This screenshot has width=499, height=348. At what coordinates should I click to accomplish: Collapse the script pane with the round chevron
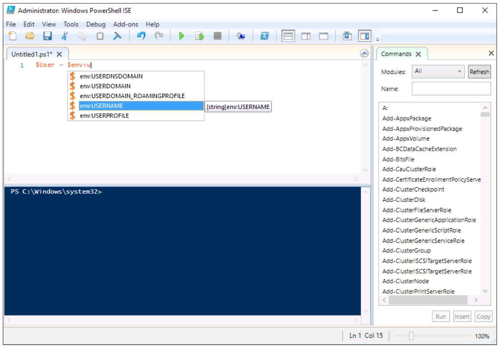[x=365, y=54]
